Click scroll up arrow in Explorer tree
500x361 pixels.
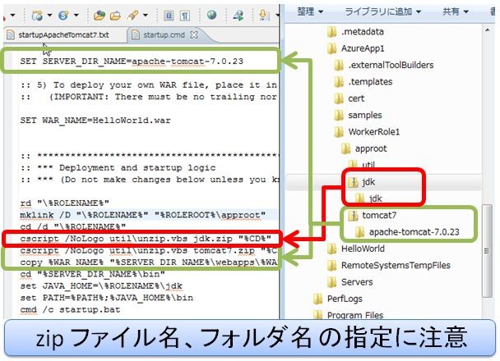[487, 30]
